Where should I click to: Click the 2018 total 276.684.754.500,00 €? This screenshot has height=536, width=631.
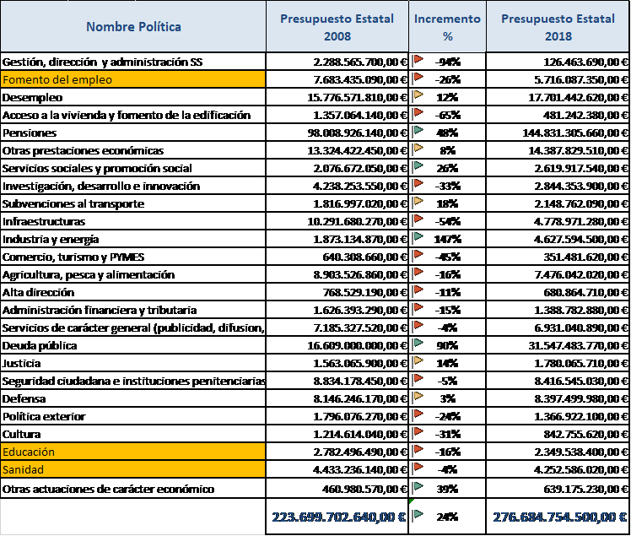pyautogui.click(x=559, y=517)
